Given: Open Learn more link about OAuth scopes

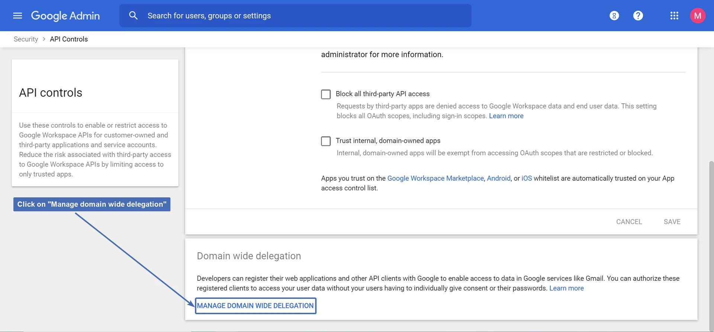Looking at the screenshot, I should 506,116.
